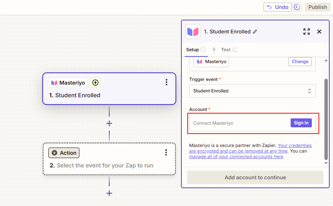Viewport: 333px width, 206px height.
Task: Click chevron between Setup and Test
Action: [214, 49]
